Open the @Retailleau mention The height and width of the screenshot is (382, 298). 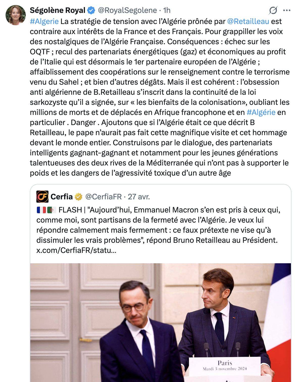coord(248,21)
